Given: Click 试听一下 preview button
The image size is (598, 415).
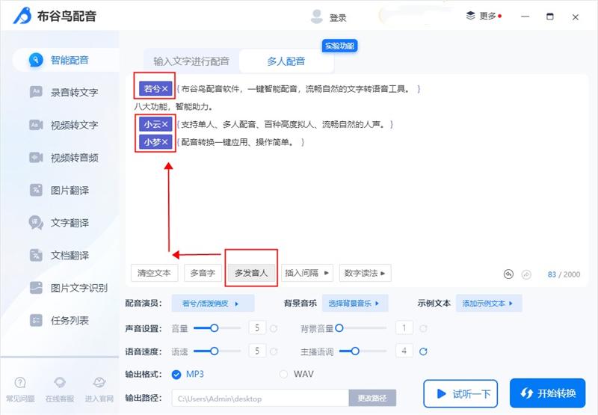Looking at the screenshot, I should pyautogui.click(x=460, y=393).
